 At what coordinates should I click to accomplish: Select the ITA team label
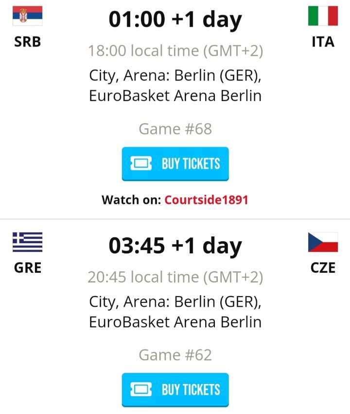323,42
